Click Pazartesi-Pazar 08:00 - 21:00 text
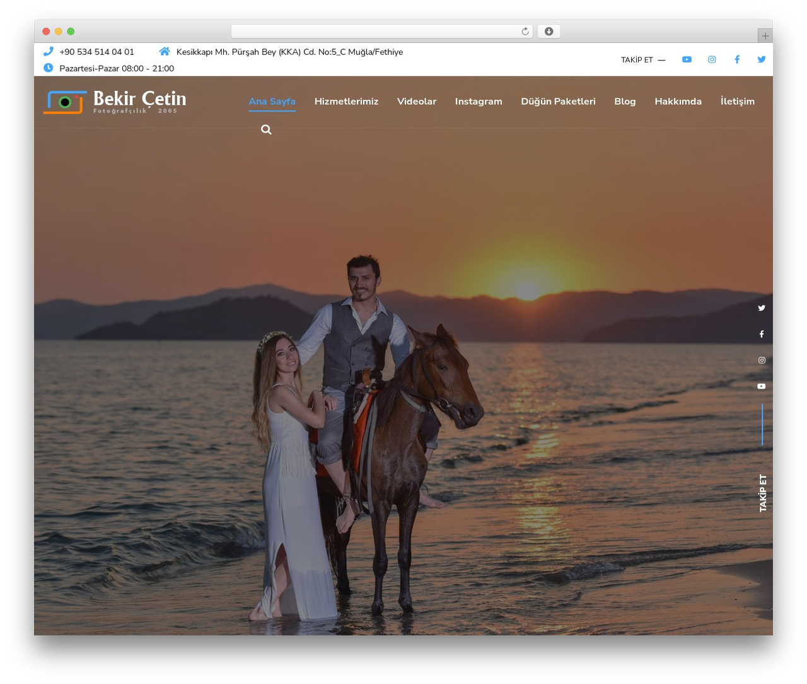The image size is (807, 684). tap(117, 68)
